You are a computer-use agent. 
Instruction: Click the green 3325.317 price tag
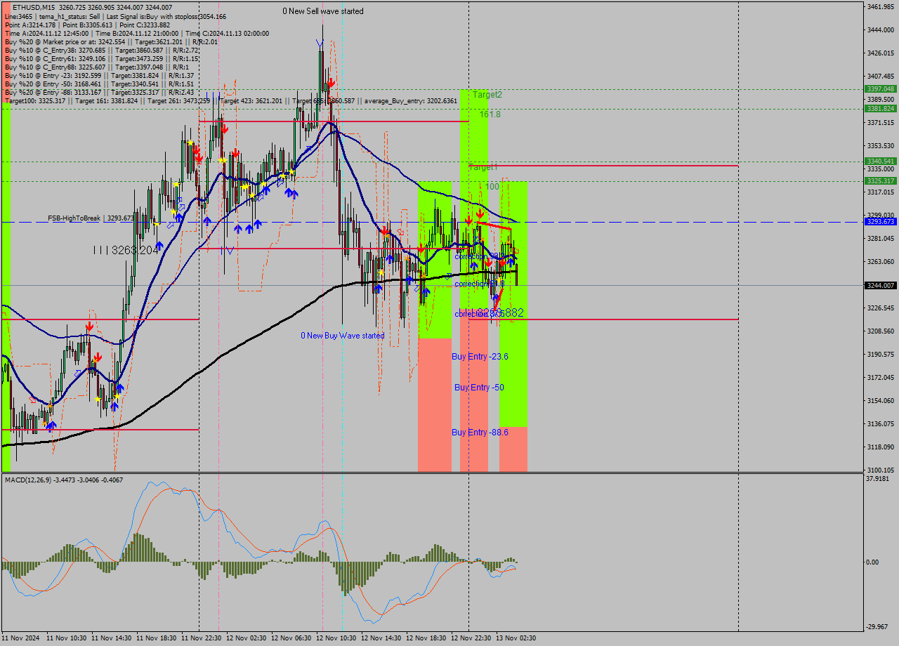pos(880,181)
